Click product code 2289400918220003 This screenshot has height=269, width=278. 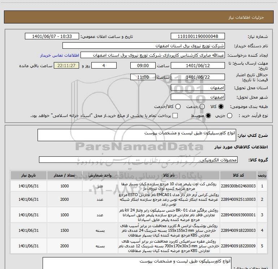coord(238,230)
